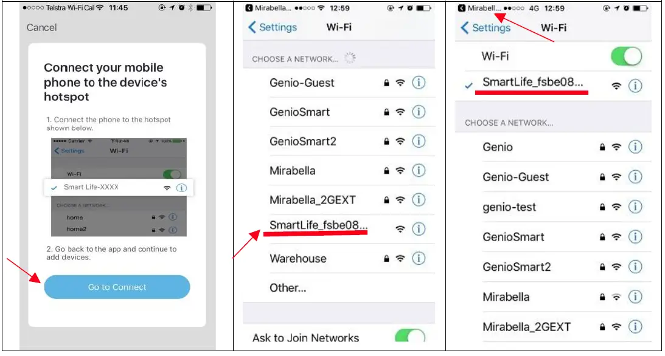Viewport: 665px width, 356px height.
Task: Select SmartLife_fsbe08 network in middle list
Action: tap(339, 229)
